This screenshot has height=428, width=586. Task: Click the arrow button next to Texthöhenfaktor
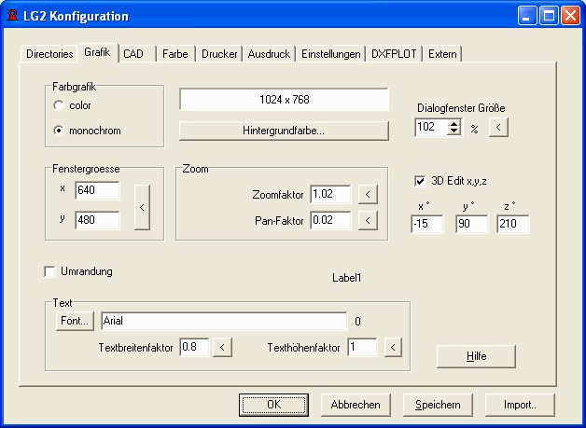pyautogui.click(x=392, y=348)
